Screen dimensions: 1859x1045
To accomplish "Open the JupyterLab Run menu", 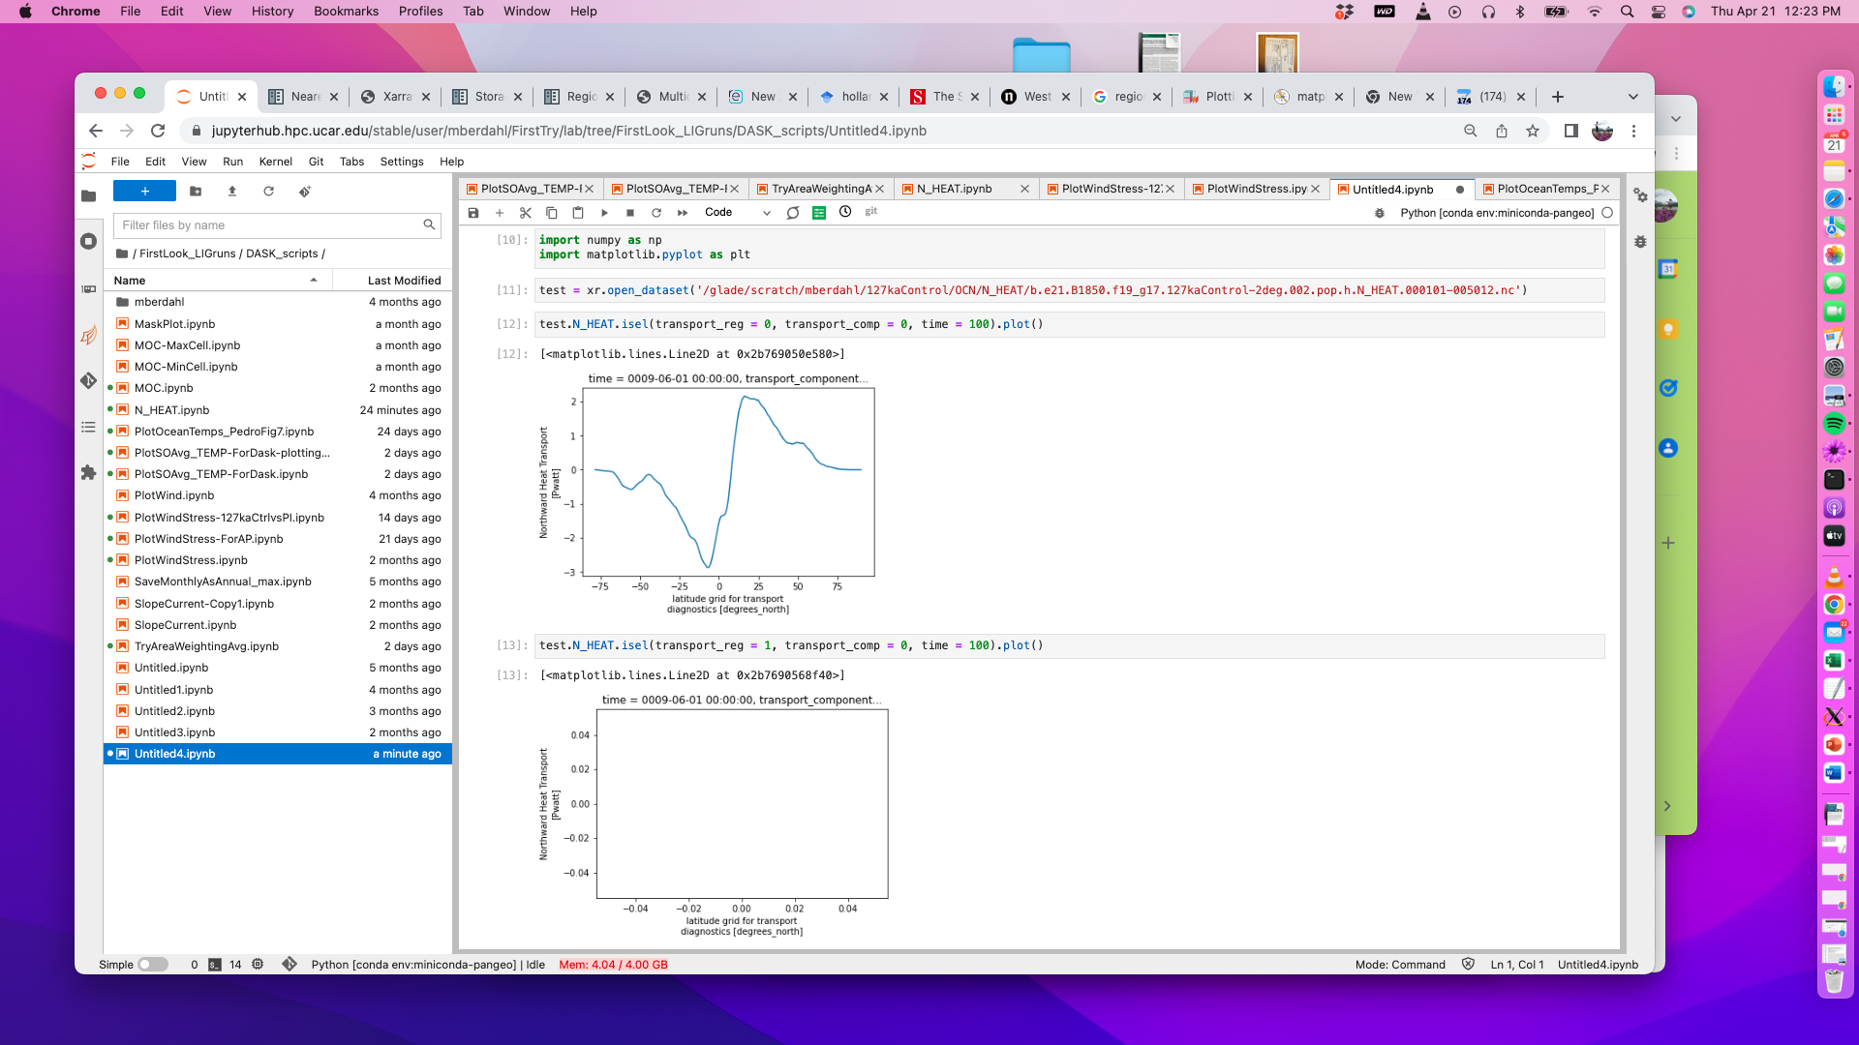I will 232,162.
